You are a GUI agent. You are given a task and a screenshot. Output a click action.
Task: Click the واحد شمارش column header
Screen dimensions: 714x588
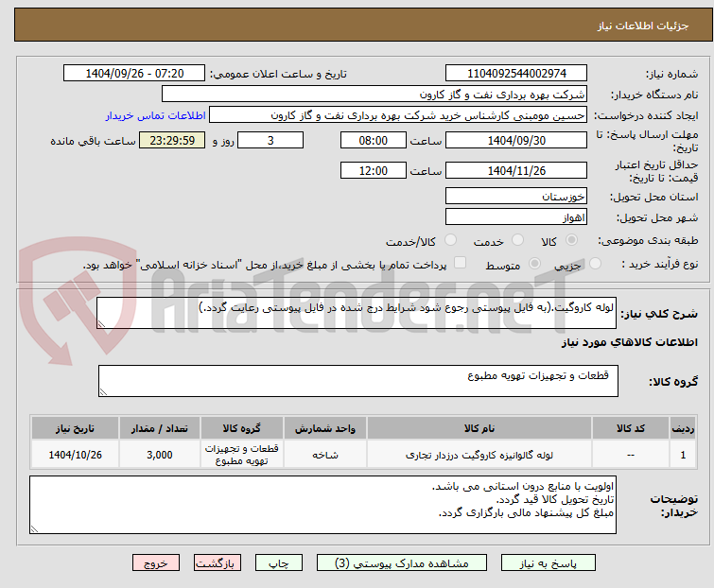click(x=324, y=428)
